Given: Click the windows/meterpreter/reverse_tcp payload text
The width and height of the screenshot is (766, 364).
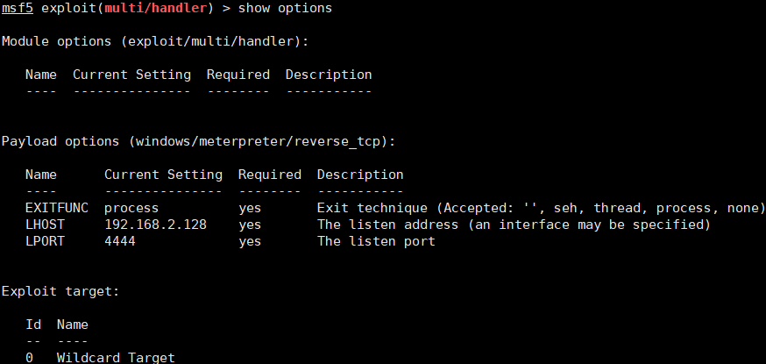Looking at the screenshot, I should click(261, 142).
